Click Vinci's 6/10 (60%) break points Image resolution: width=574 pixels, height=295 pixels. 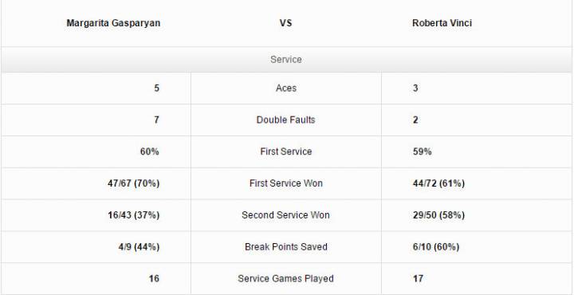tap(435, 247)
